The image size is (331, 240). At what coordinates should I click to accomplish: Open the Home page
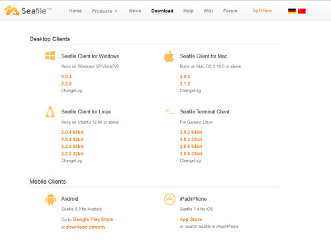pyautogui.click(x=75, y=11)
